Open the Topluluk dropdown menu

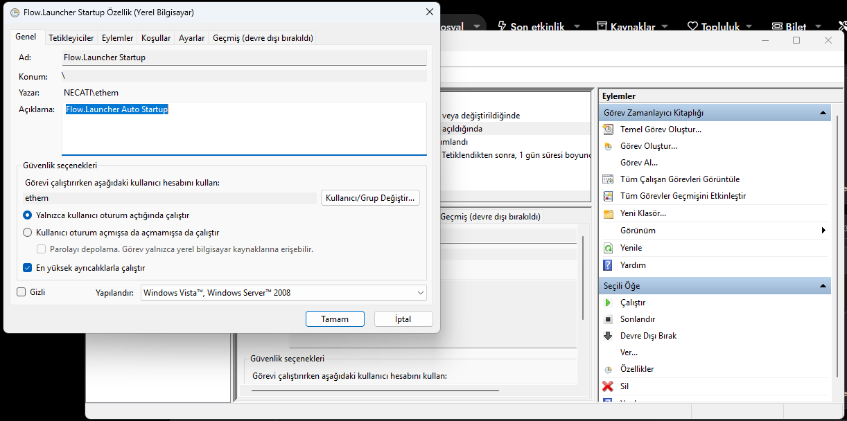750,26
